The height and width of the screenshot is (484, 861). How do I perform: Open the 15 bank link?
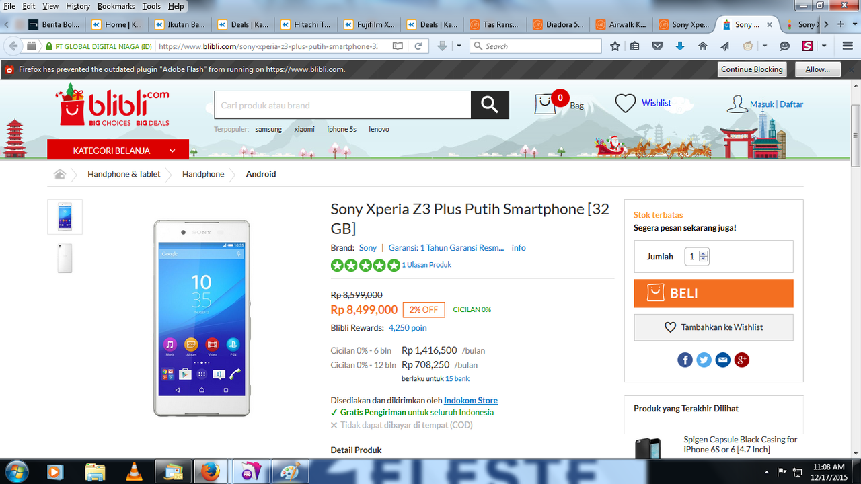pos(457,378)
